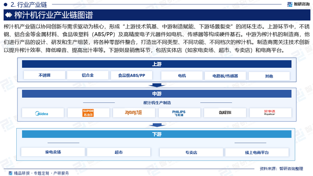This screenshot has width=313, height=176.
Task: Click the Midea logo box
Action: pos(43,113)
